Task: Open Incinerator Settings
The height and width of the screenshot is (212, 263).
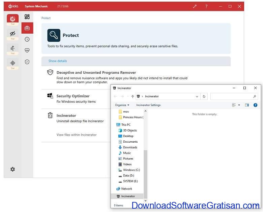Action: (x=148, y=105)
